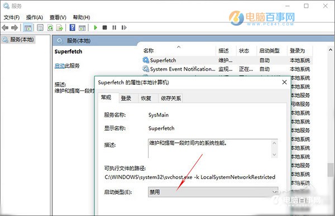
Task: Click the down arrow of the description box
Action: (x=274, y=155)
